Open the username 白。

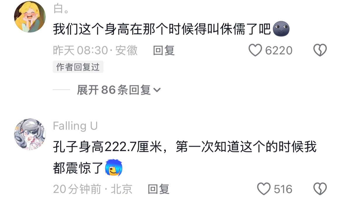[61, 9]
